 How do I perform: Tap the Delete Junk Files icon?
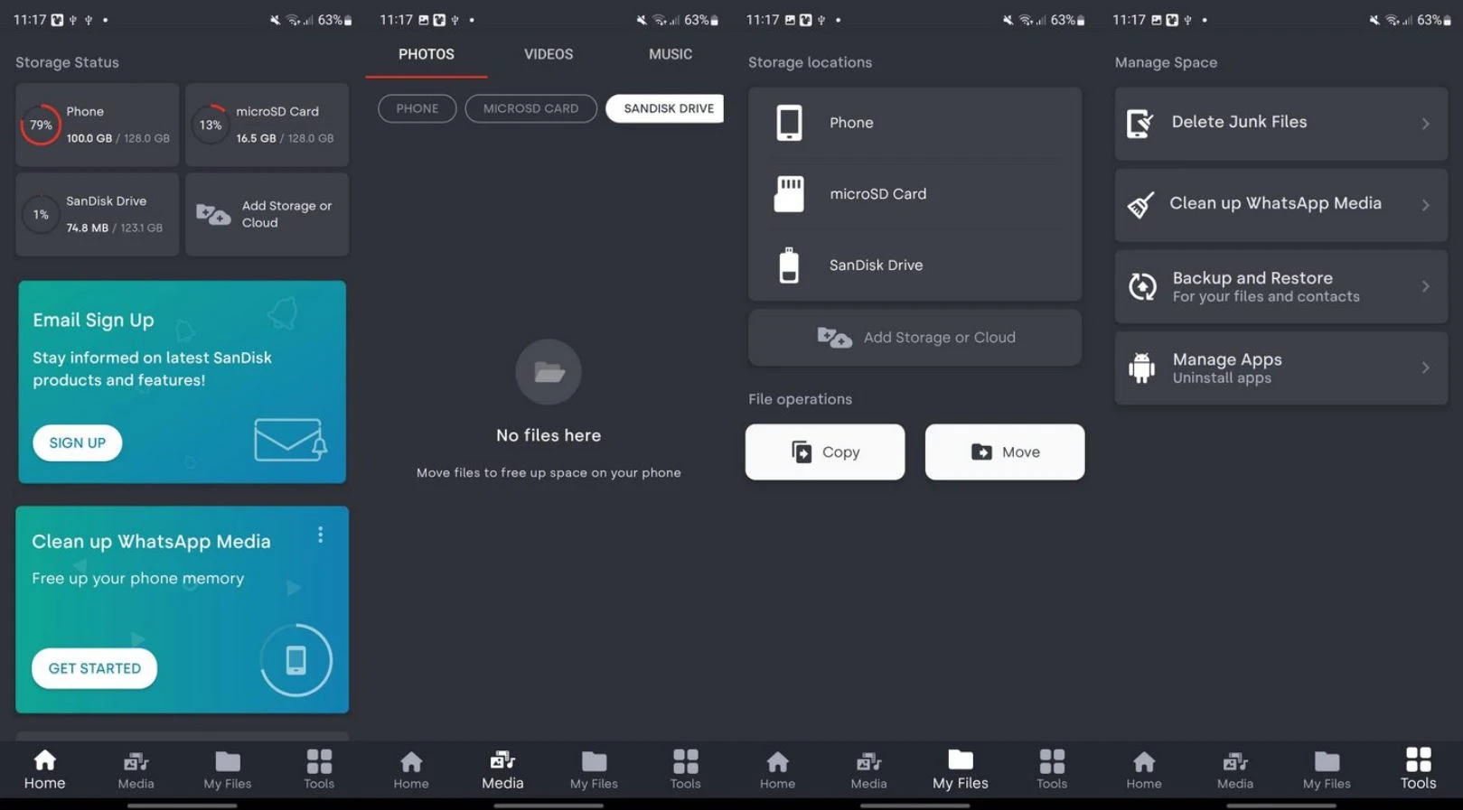click(x=1140, y=124)
